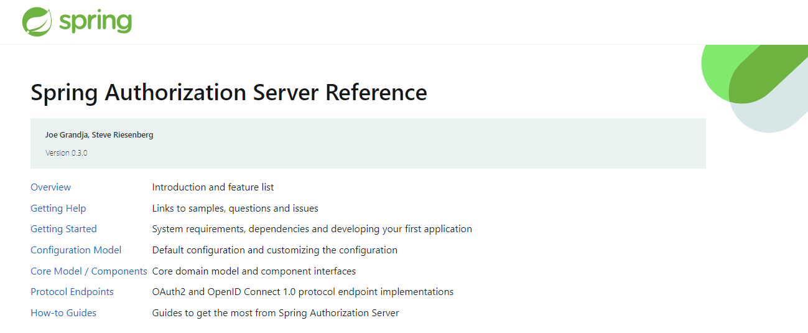
Task: Click the "OAuth2 and OpenID Connect 1.0" description
Action: 302,292
